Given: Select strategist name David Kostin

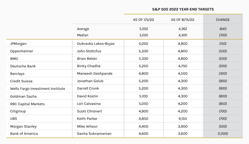Looking at the screenshot, I should (x=87, y=96).
